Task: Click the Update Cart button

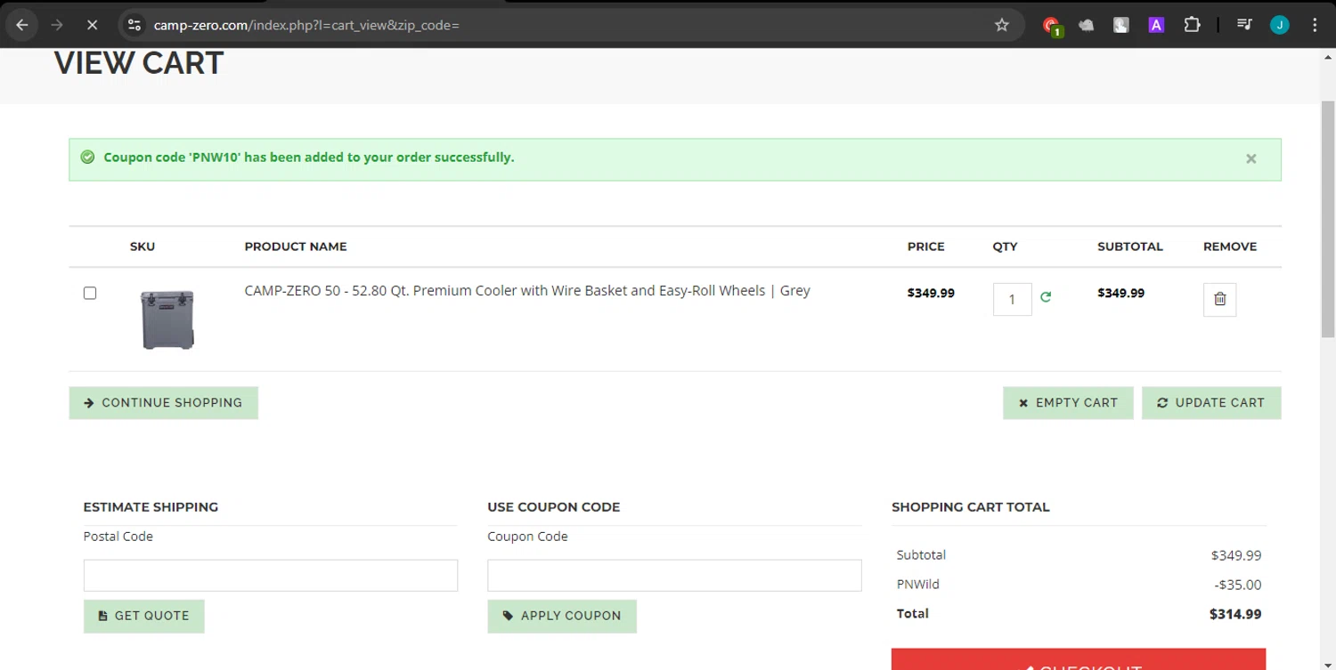Action: [1211, 403]
